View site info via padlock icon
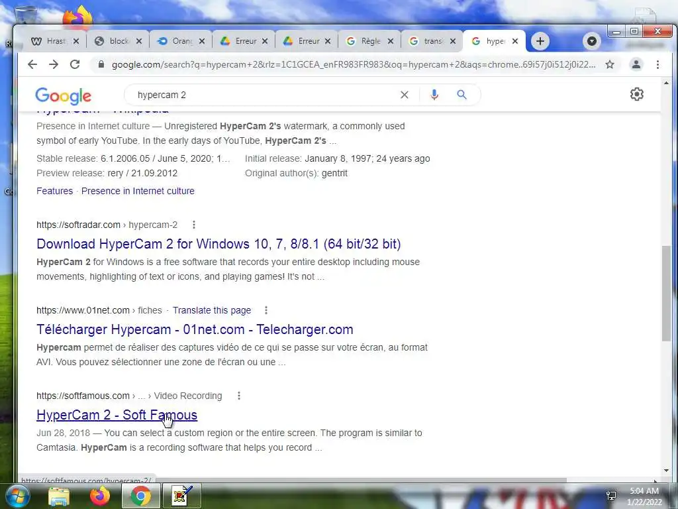Screen dimensions: 678x509 click(x=101, y=64)
